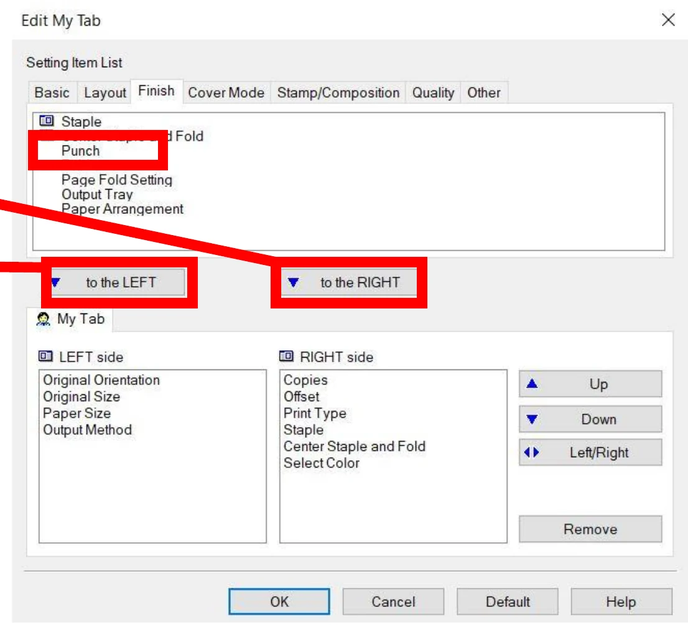Image resolution: width=688 pixels, height=625 pixels.
Task: Select the Other tab
Action: tap(483, 93)
